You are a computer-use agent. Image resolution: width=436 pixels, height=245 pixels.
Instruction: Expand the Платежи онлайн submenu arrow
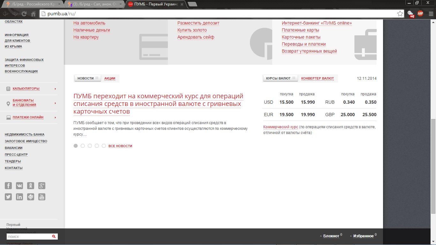(x=55, y=117)
